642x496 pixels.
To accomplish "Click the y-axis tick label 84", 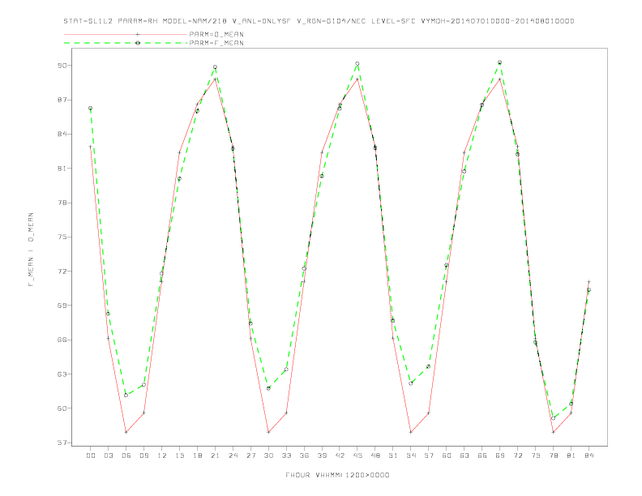I will coord(62,135).
